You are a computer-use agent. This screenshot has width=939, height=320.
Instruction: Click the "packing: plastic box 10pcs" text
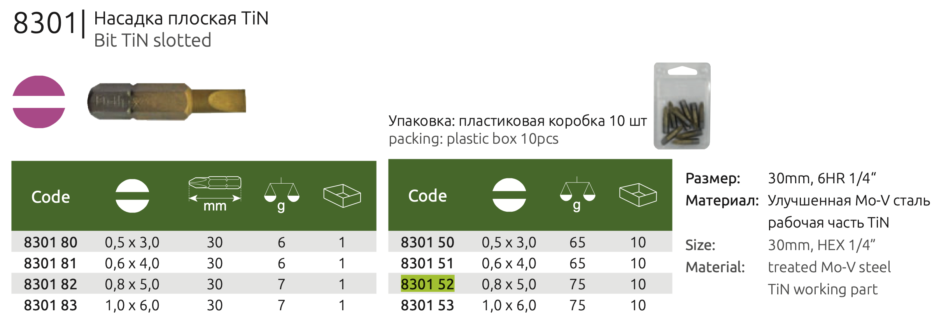click(x=473, y=139)
